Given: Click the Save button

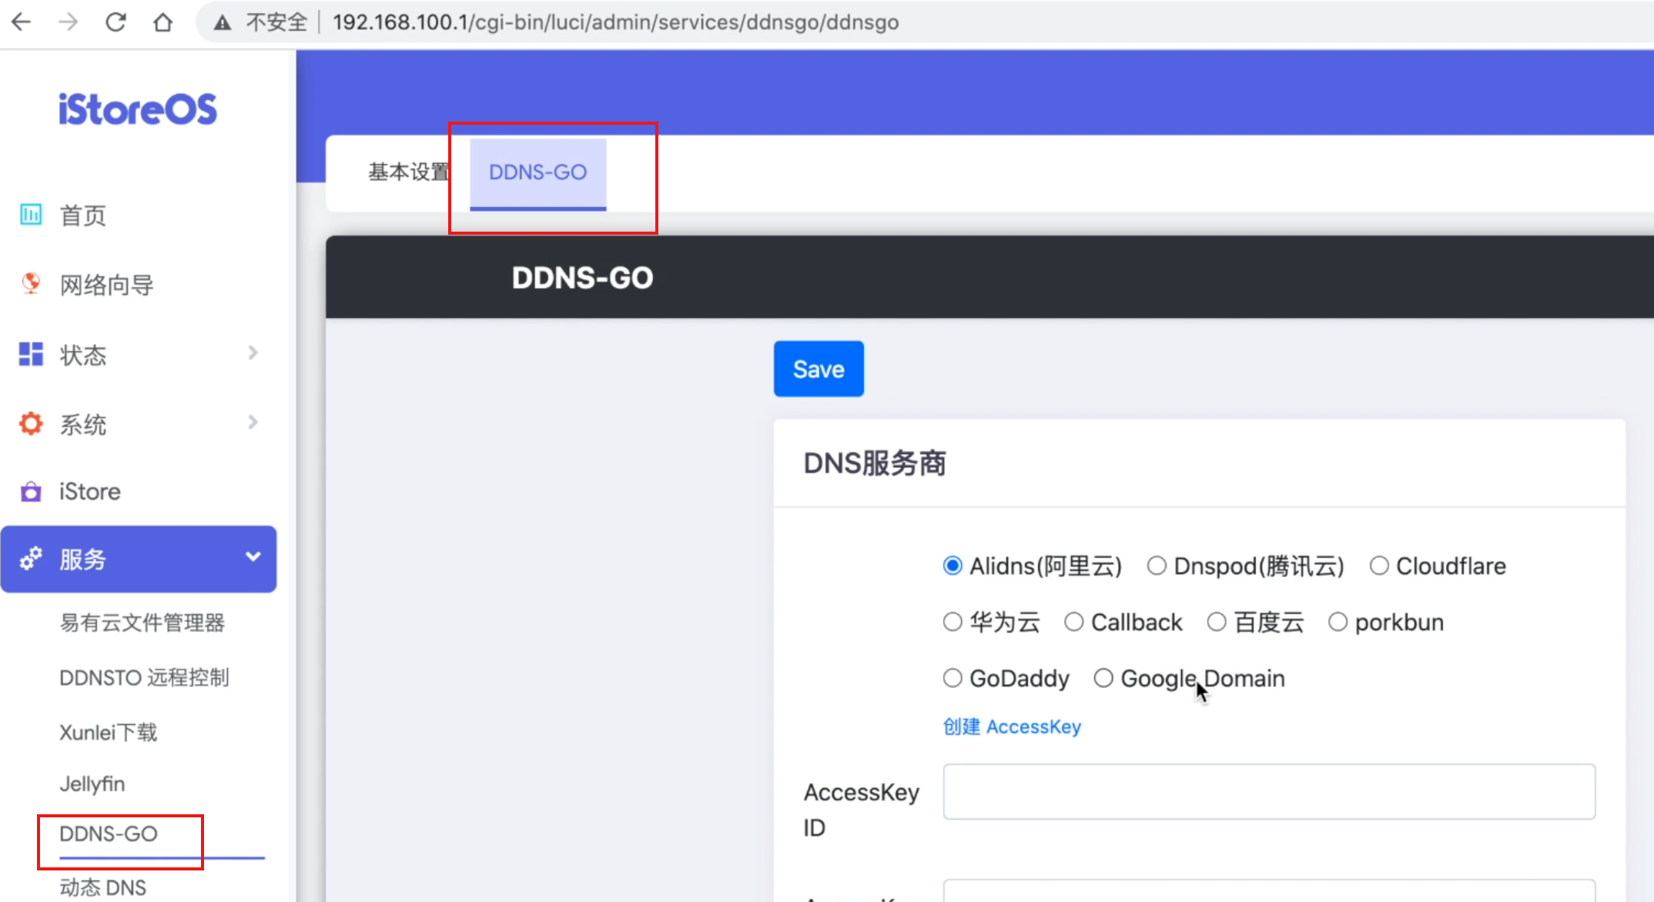Looking at the screenshot, I should pos(818,369).
